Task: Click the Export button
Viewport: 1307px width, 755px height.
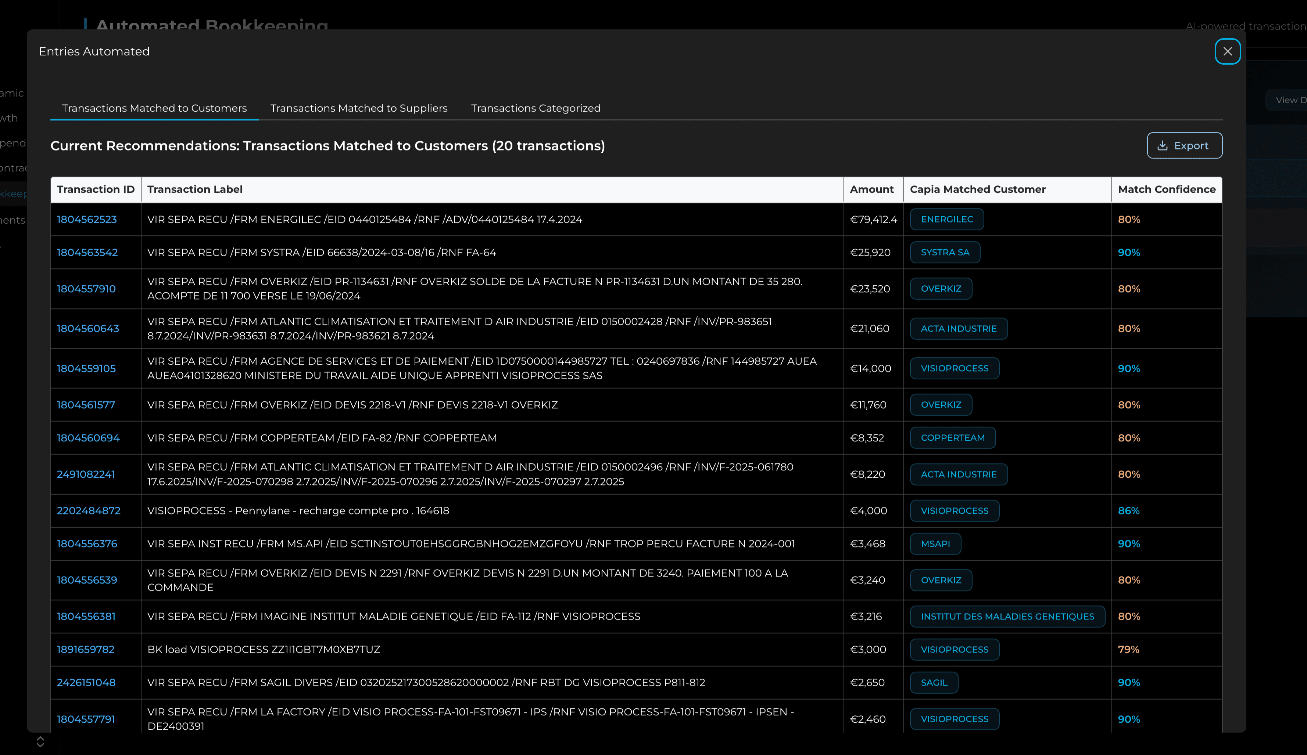Action: pyautogui.click(x=1184, y=146)
